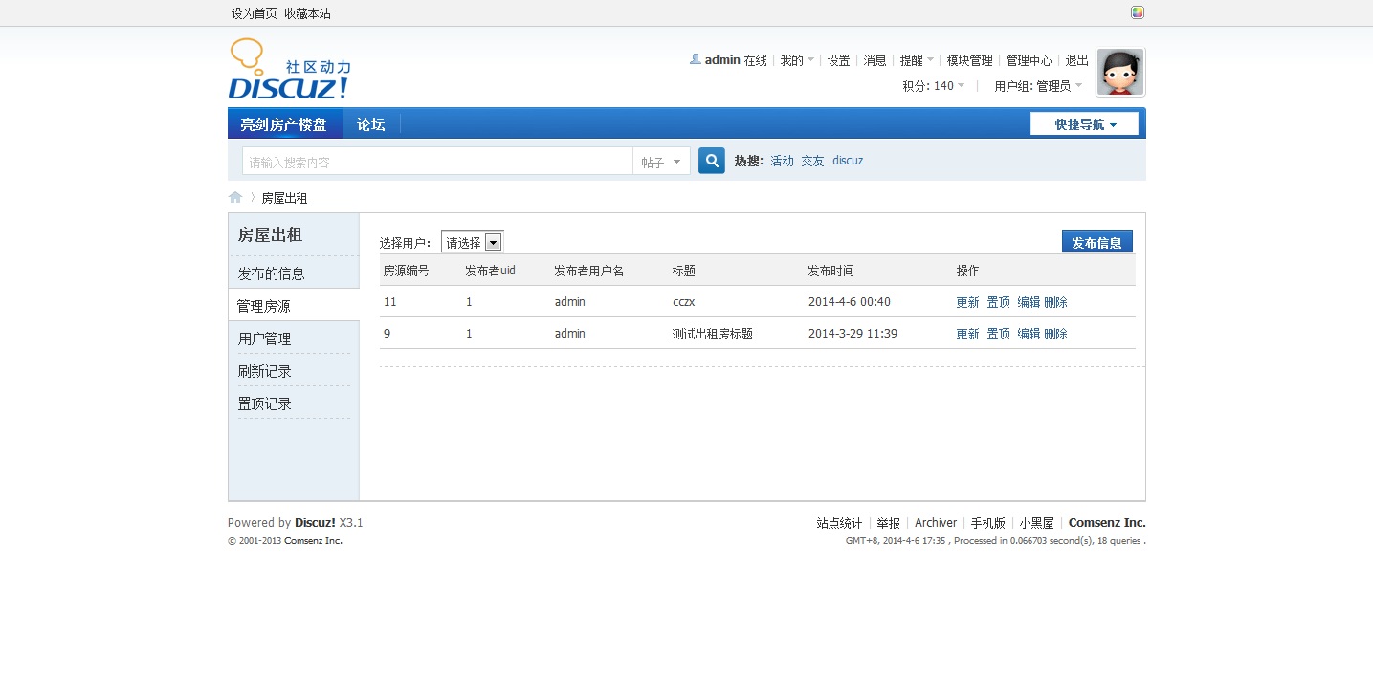Open 用户管理 in the sidebar

265,339
